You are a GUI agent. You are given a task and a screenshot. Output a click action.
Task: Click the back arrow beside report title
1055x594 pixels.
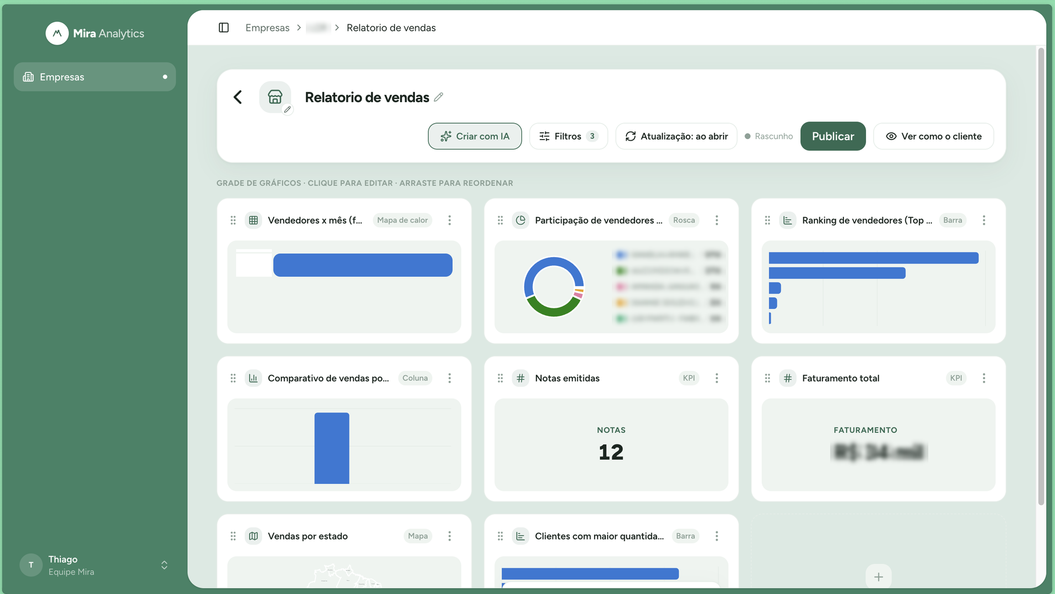click(237, 97)
